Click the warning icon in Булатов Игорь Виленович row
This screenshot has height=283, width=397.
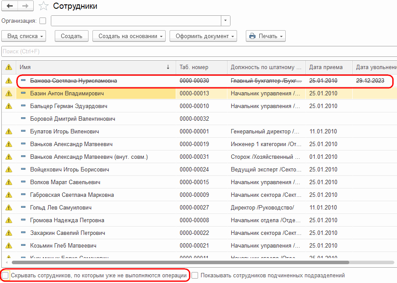[9, 131]
